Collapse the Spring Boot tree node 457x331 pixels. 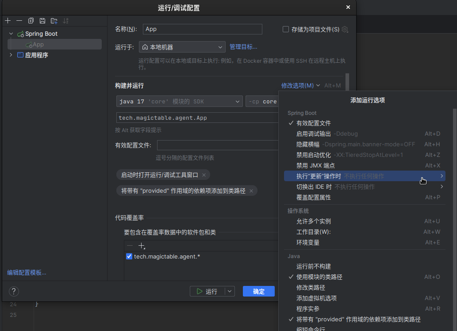coord(11,34)
